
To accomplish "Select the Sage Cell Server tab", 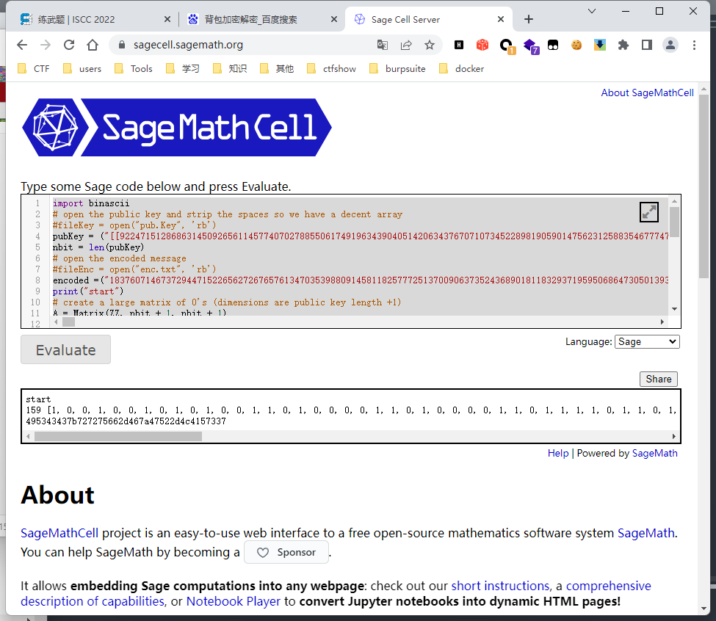I will pos(427,19).
